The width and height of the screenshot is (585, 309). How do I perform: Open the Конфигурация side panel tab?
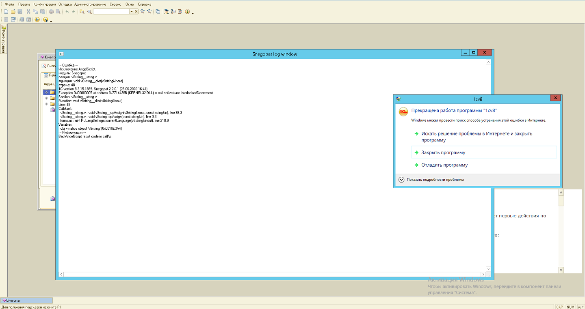[3, 39]
